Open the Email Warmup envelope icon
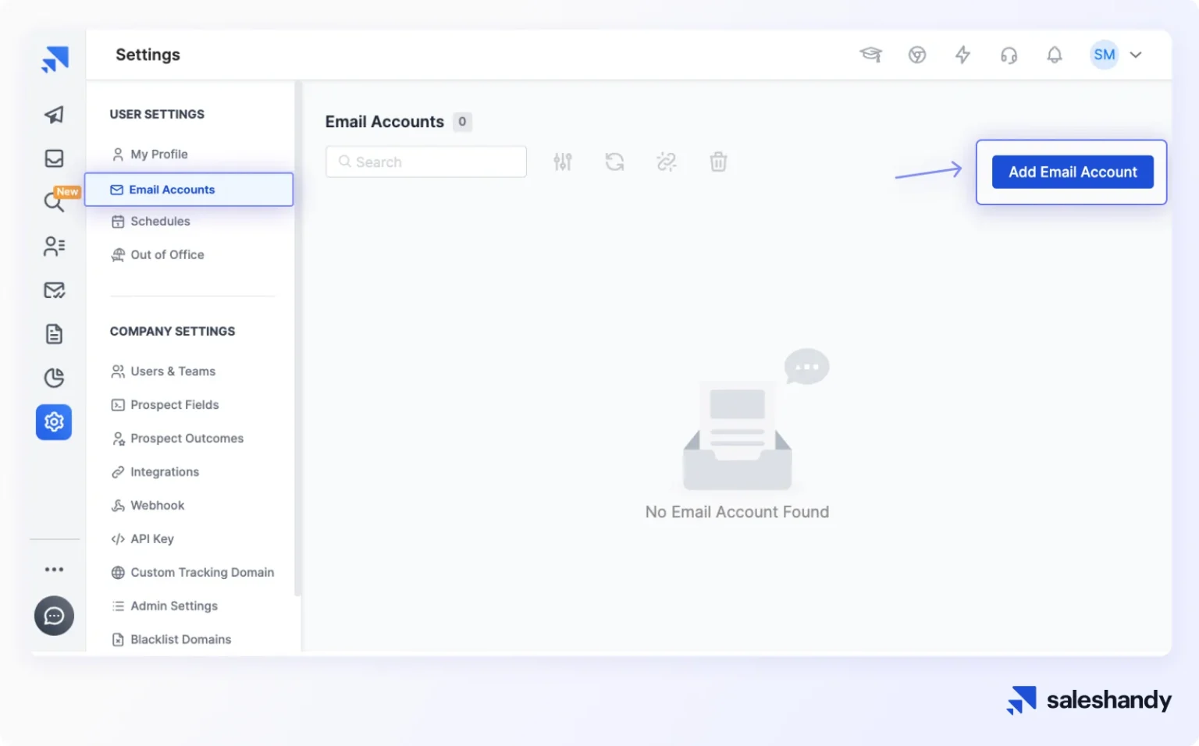This screenshot has width=1199, height=746. (x=53, y=290)
